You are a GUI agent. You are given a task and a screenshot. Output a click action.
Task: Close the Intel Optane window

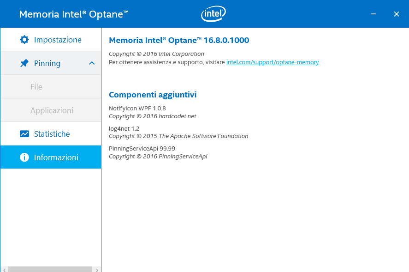click(396, 14)
